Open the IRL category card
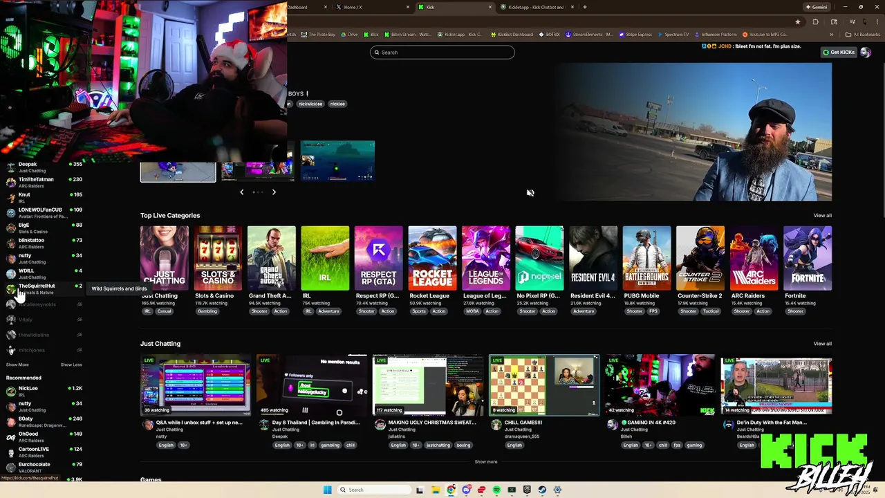Screen dimensions: 885x498 (325, 258)
